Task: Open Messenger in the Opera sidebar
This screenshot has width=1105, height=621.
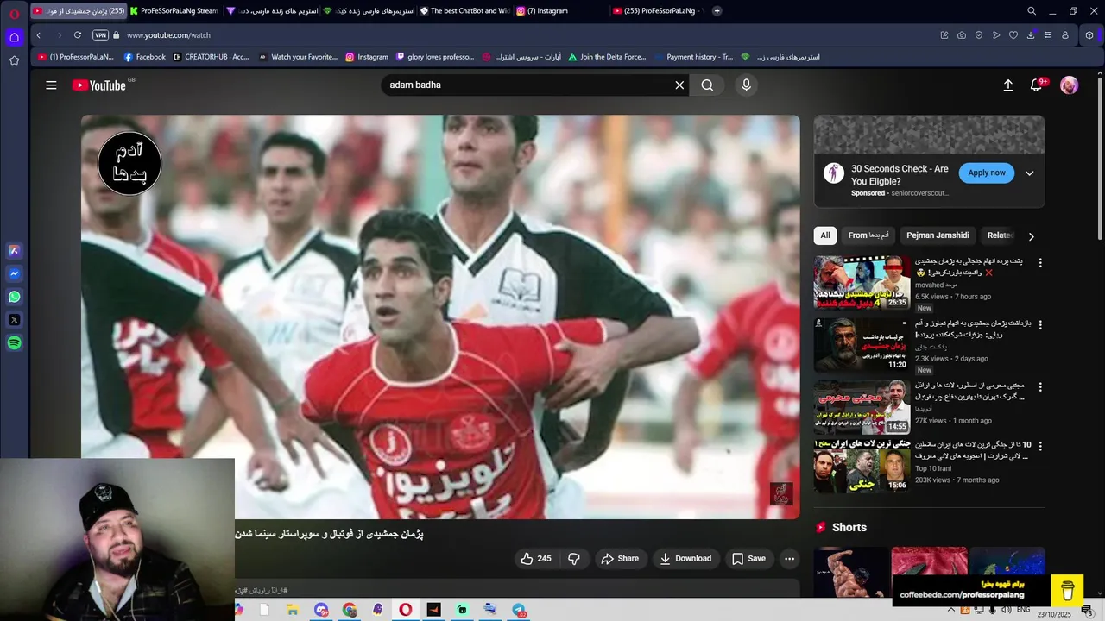Action: (x=14, y=274)
